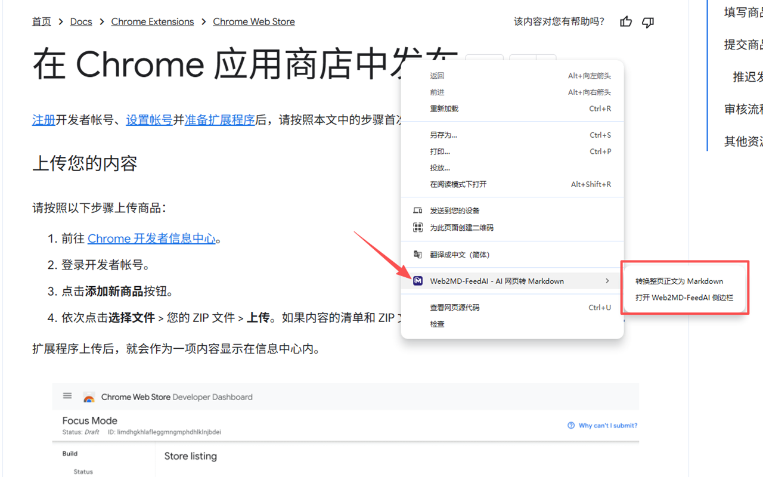Click the Developer Dashboard screenshot image
This screenshot has width=763, height=477.
346,430
